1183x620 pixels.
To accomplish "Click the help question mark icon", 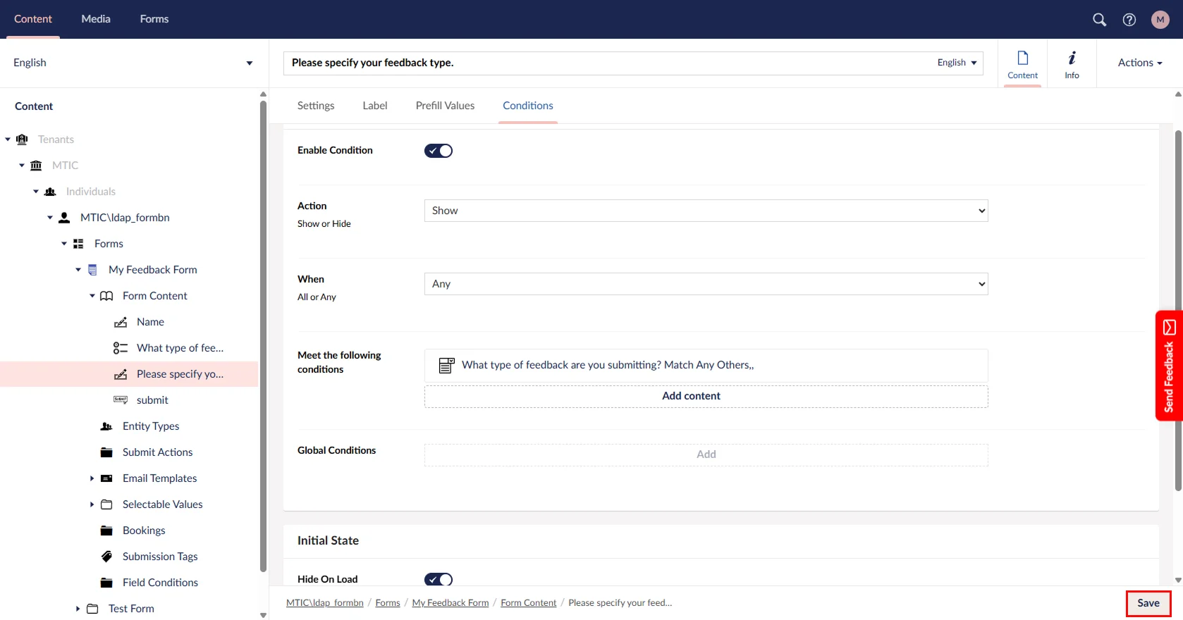I will pyautogui.click(x=1129, y=20).
